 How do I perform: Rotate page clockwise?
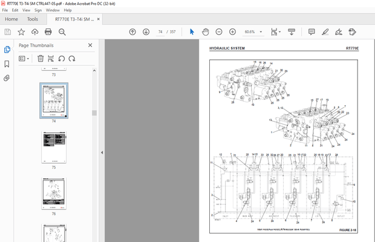tap(72, 58)
